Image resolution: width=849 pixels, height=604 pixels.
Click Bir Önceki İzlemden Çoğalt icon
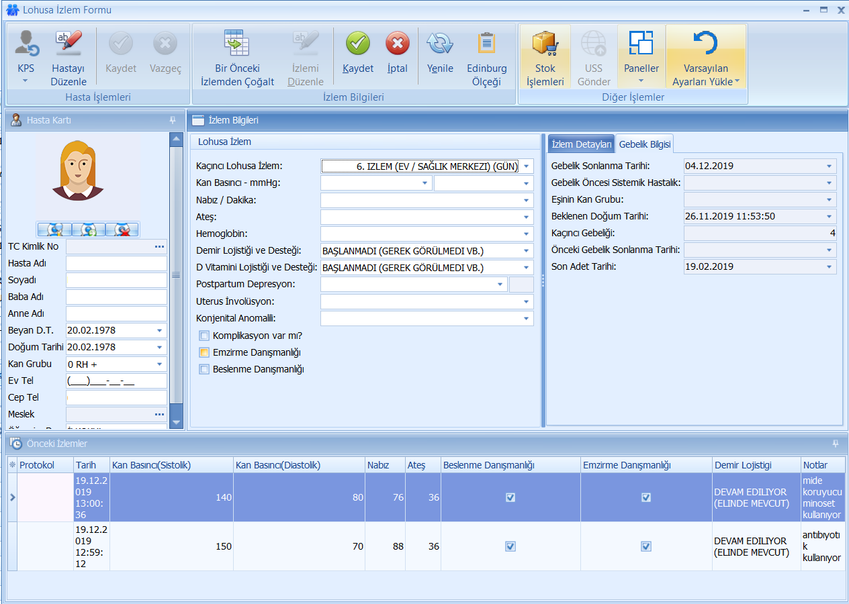[237, 44]
